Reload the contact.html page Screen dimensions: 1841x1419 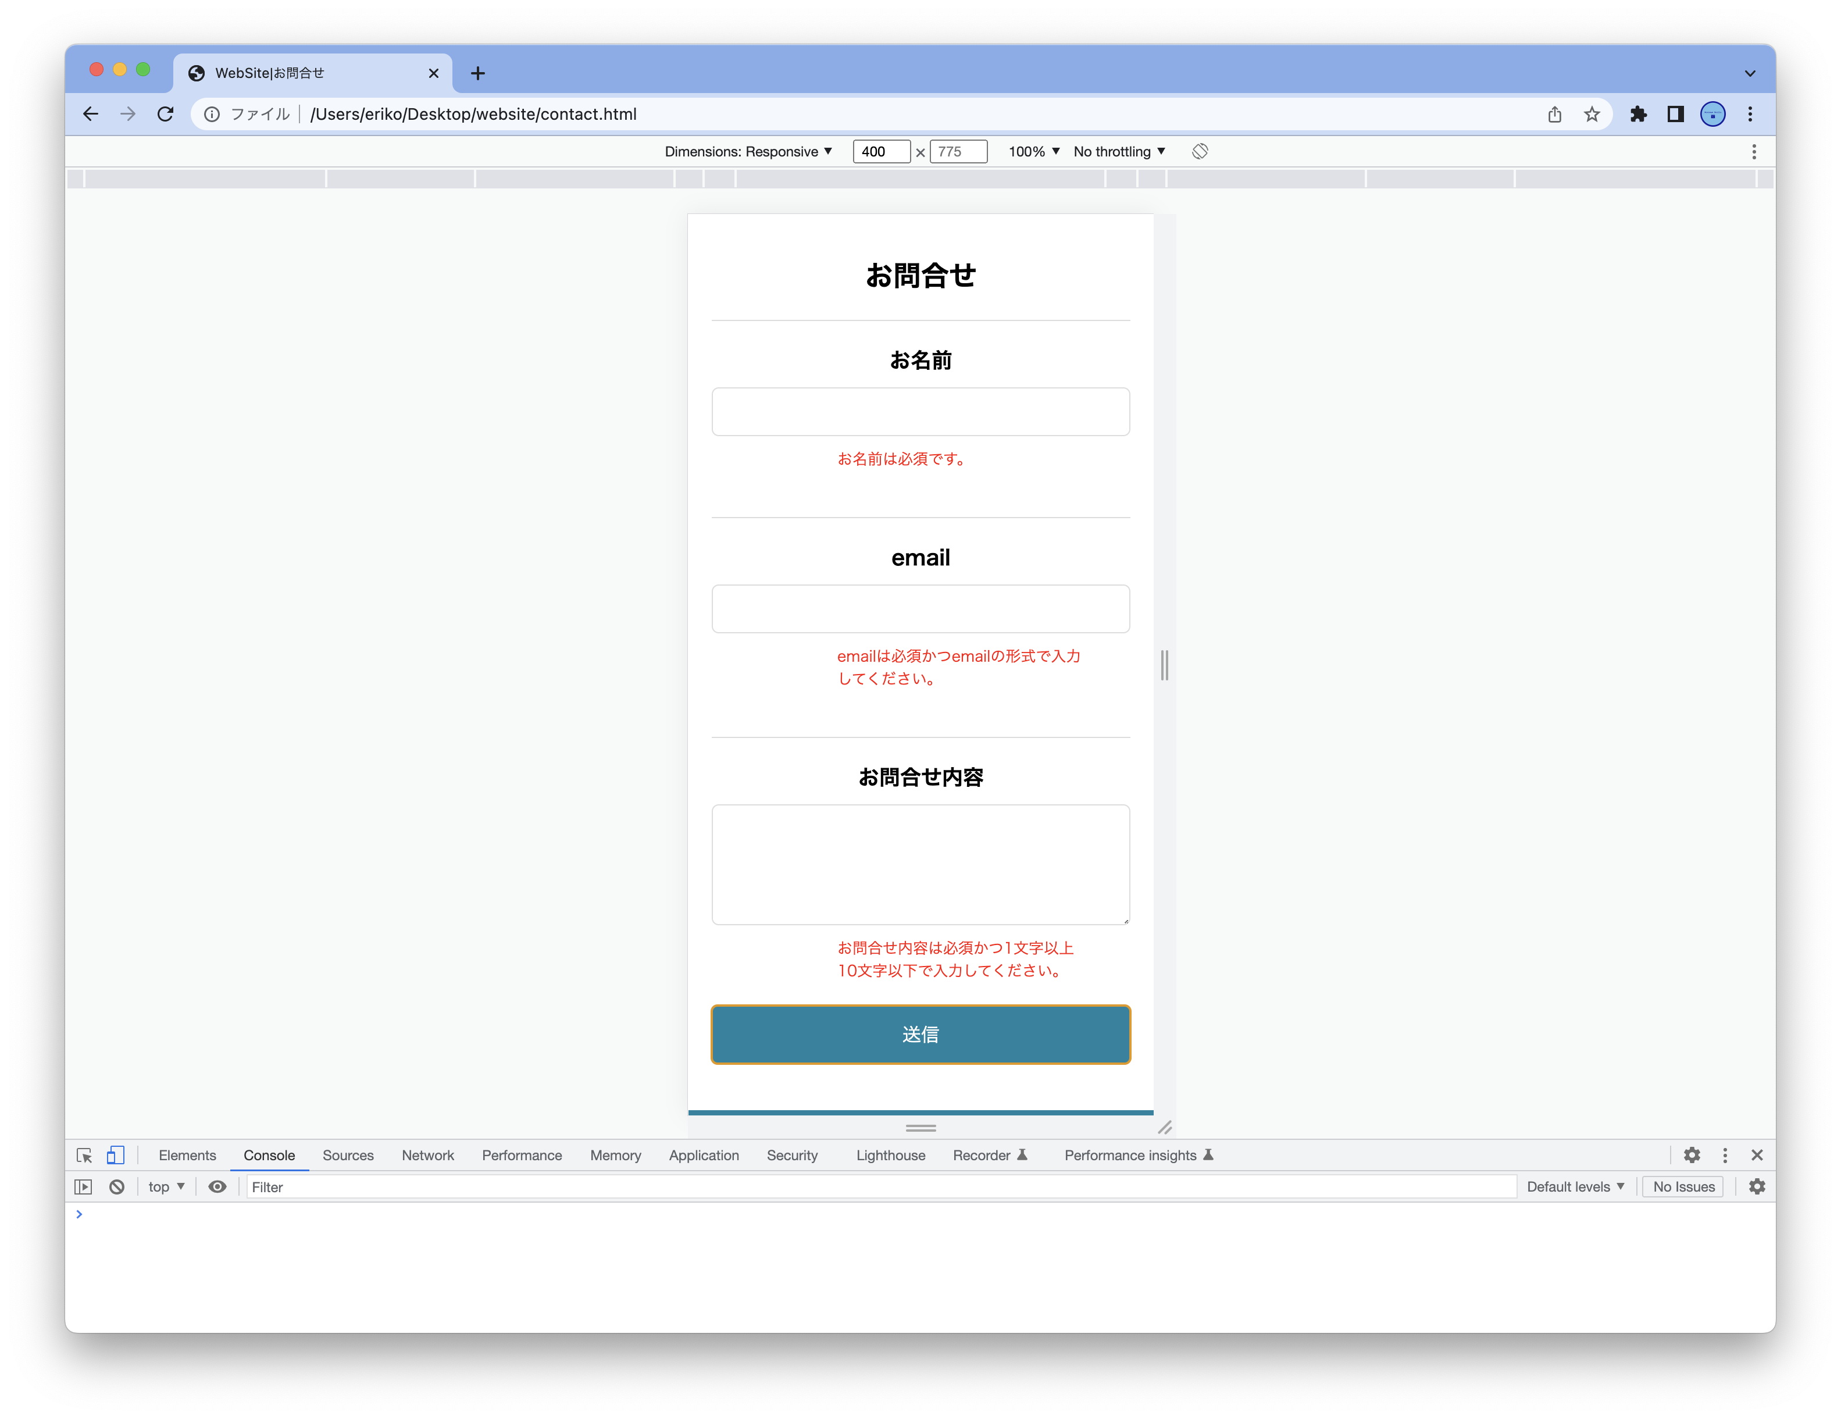click(x=166, y=115)
